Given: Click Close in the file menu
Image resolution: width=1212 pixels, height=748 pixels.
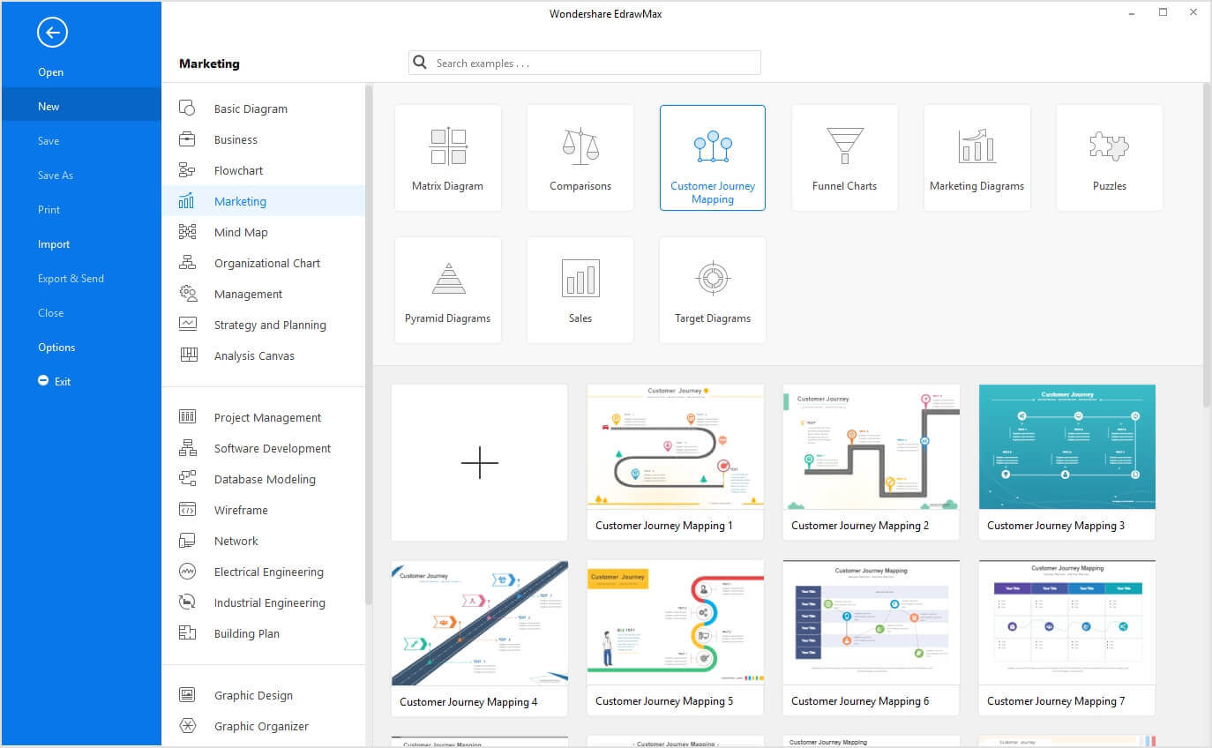Looking at the screenshot, I should pyautogui.click(x=81, y=313).
